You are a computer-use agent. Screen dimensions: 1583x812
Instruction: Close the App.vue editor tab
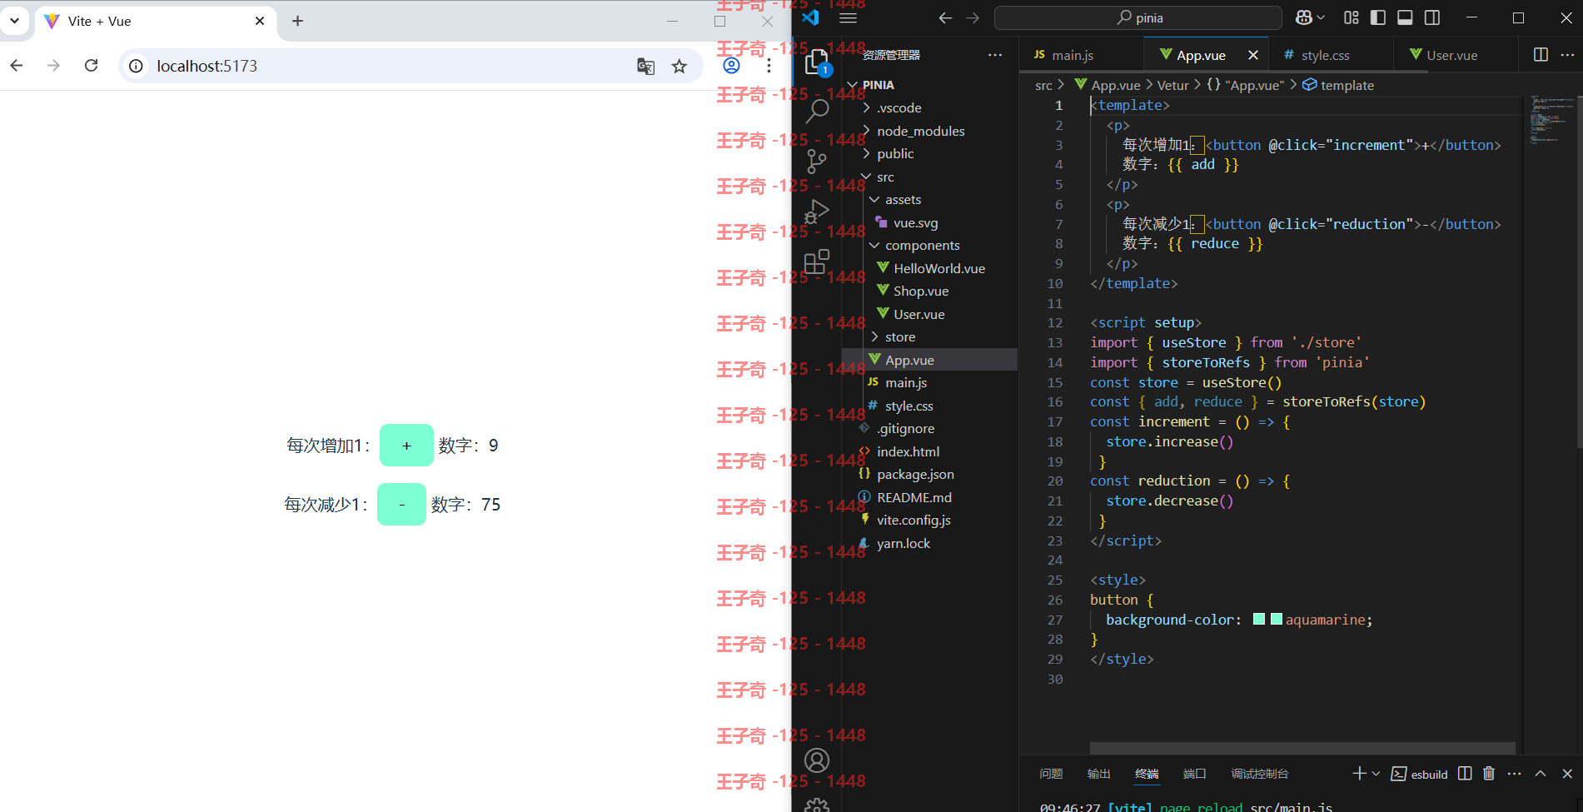pyautogui.click(x=1253, y=55)
